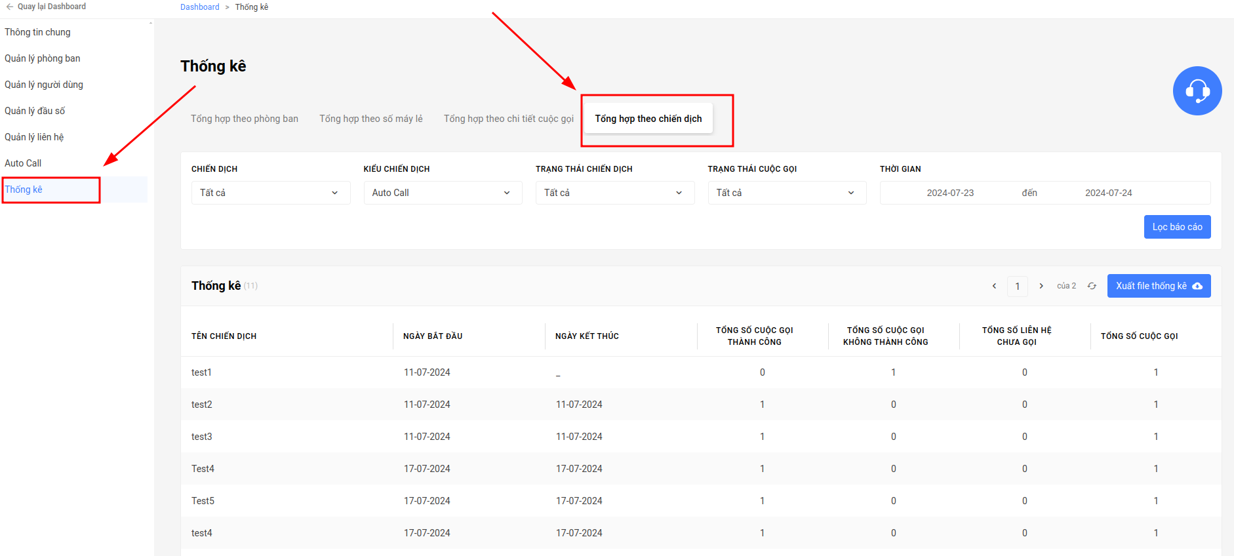Click the page number 1 box
The height and width of the screenshot is (556, 1234).
[x=1018, y=286]
